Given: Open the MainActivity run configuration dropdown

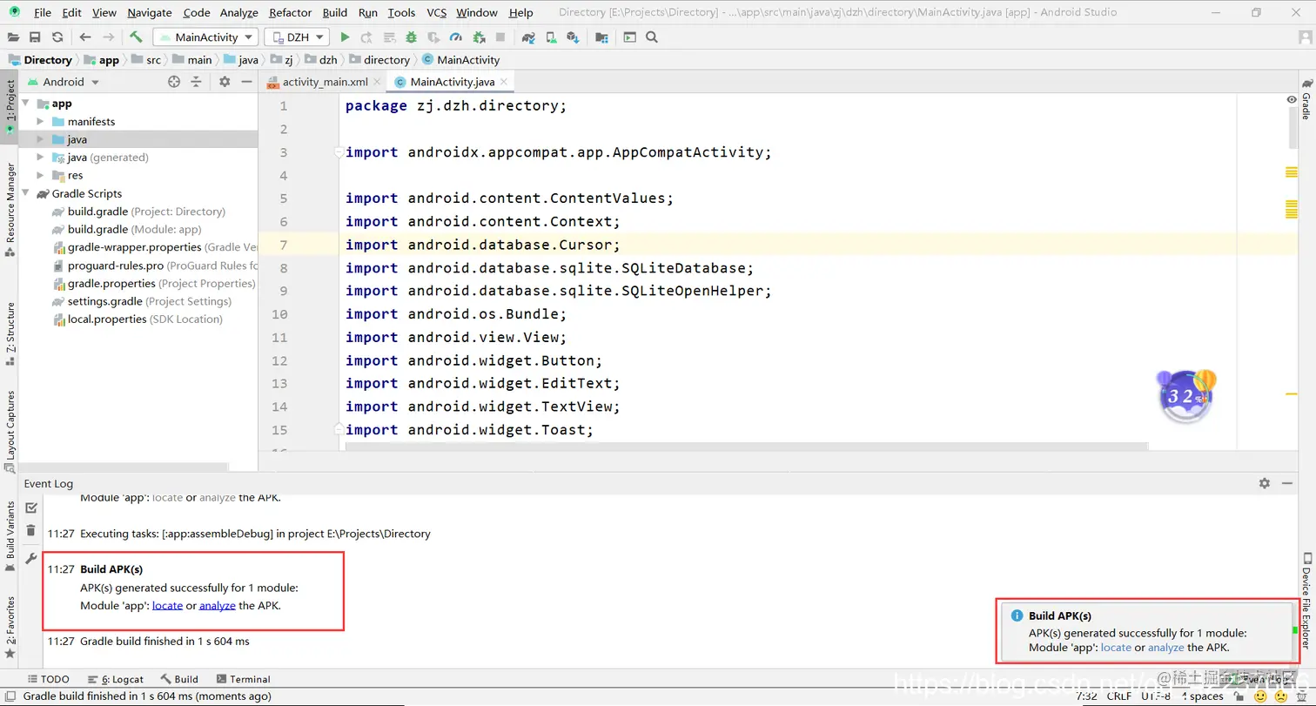Looking at the screenshot, I should point(205,37).
